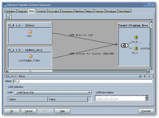Go to the Markers tab
Screen dimensions: 159x118
[79, 11]
